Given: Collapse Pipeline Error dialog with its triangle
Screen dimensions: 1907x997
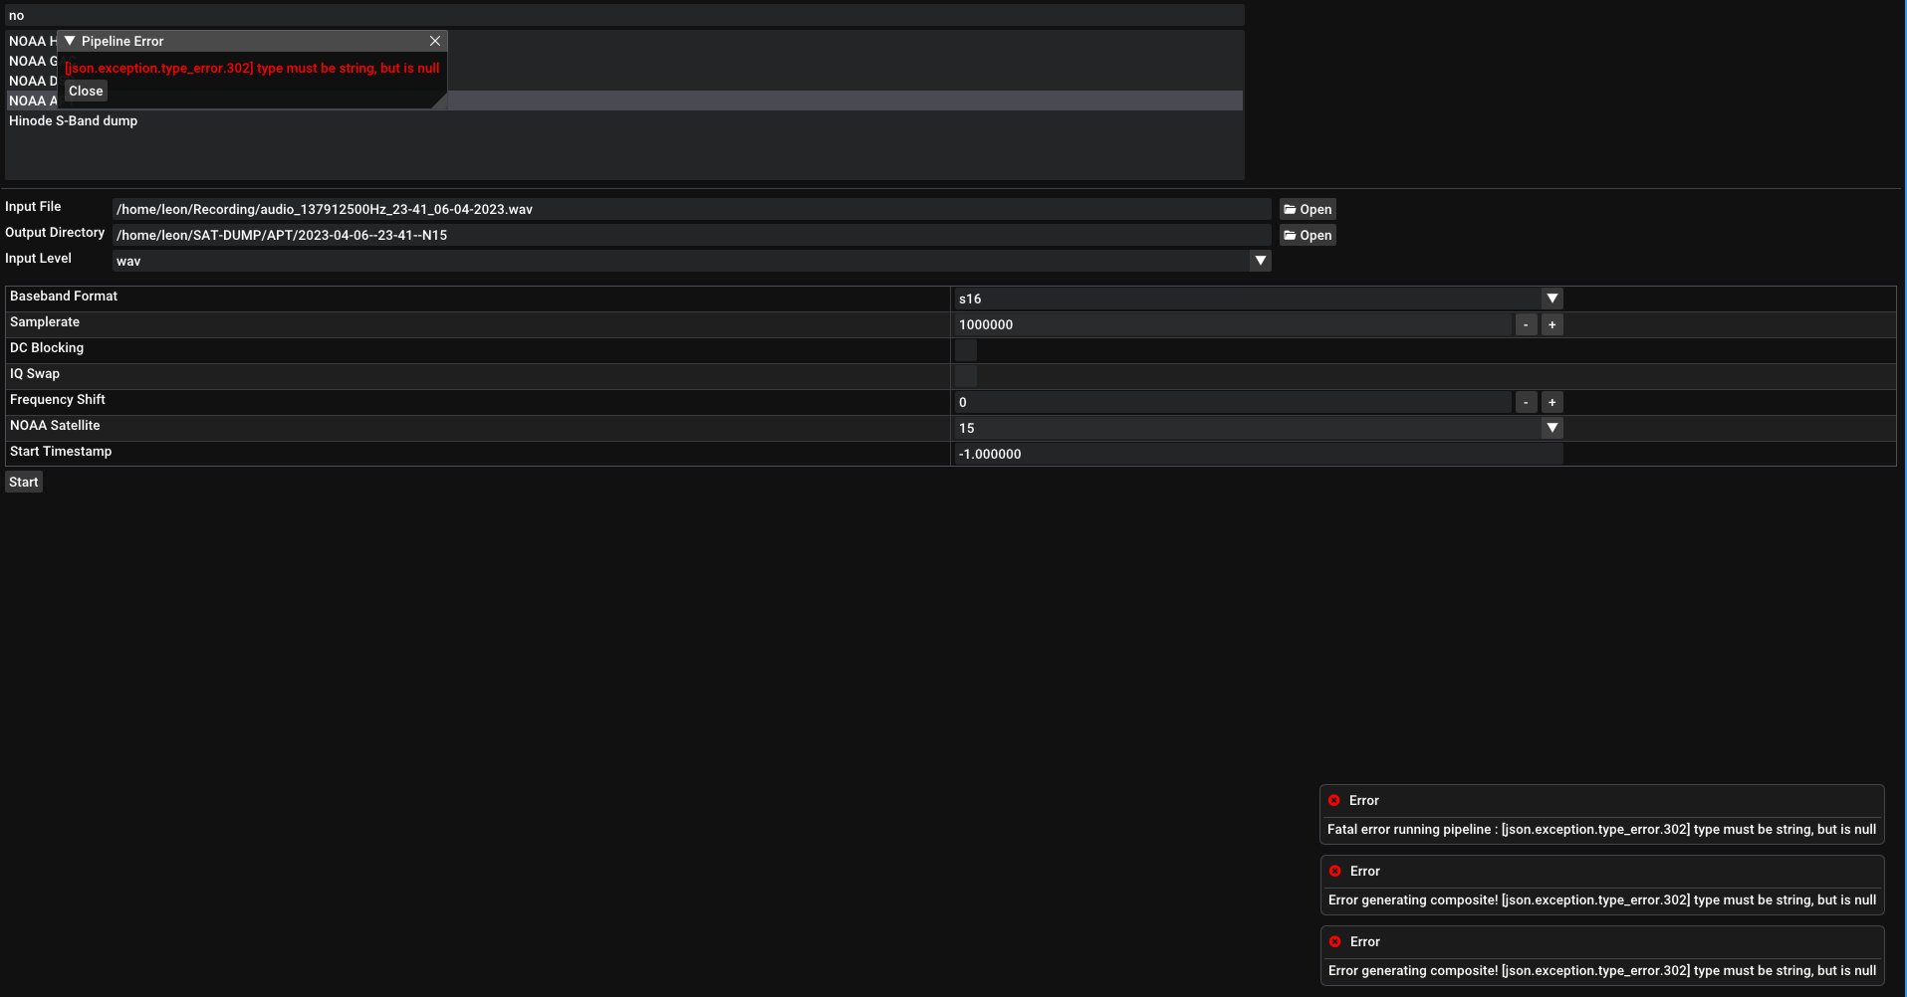Looking at the screenshot, I should (x=69, y=41).
